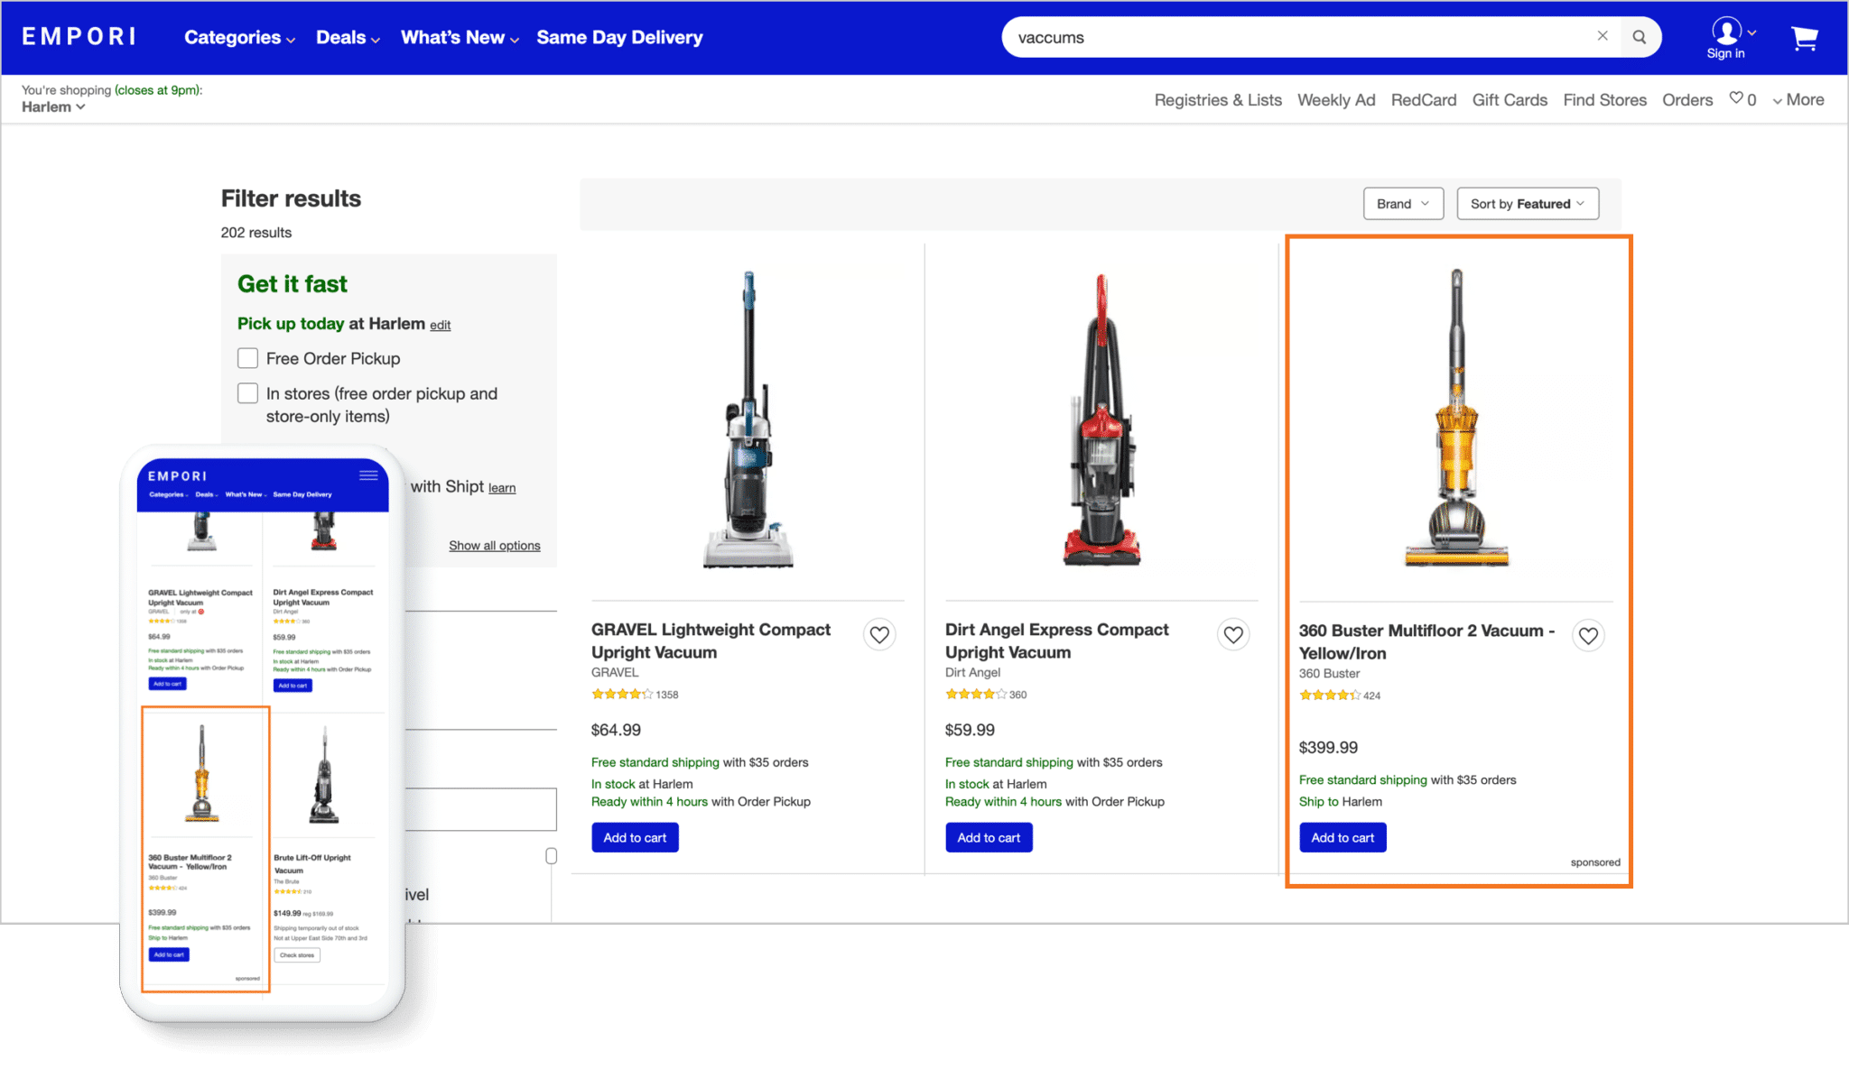Click GRAVEL vacuum product image

(748, 419)
